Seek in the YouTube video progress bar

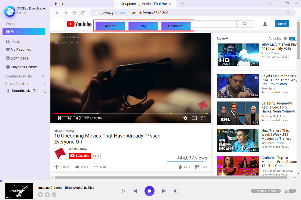(131, 113)
